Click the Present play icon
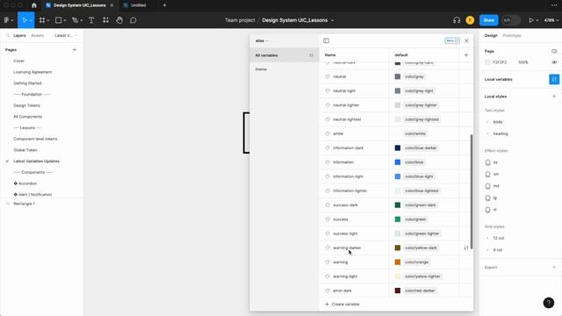 tap(531, 20)
